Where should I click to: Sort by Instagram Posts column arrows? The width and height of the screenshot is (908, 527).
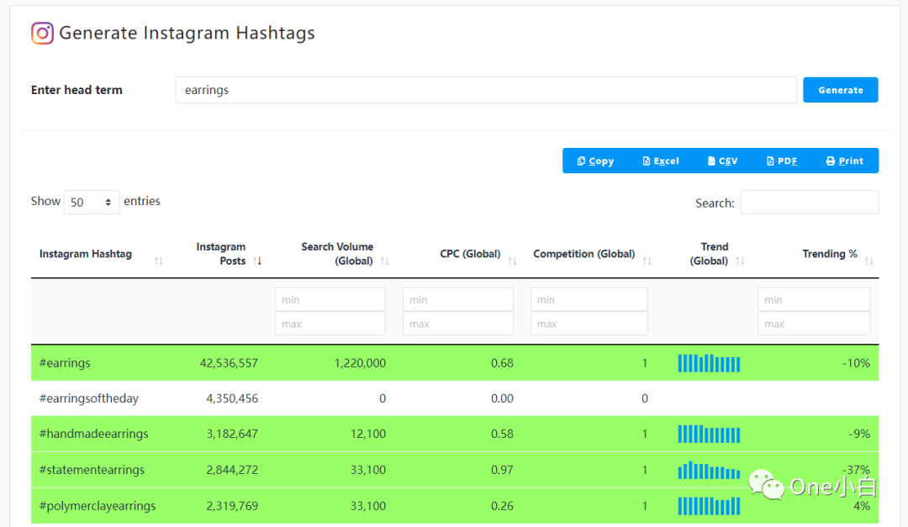pos(258,261)
